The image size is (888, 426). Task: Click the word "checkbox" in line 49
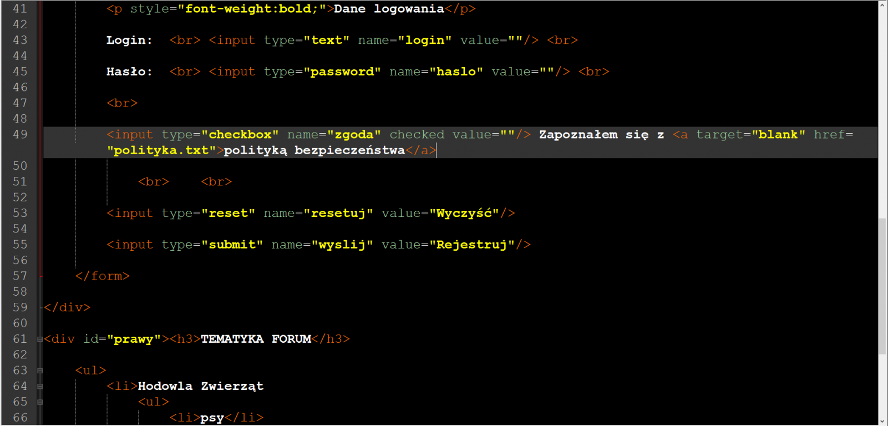pyautogui.click(x=240, y=135)
